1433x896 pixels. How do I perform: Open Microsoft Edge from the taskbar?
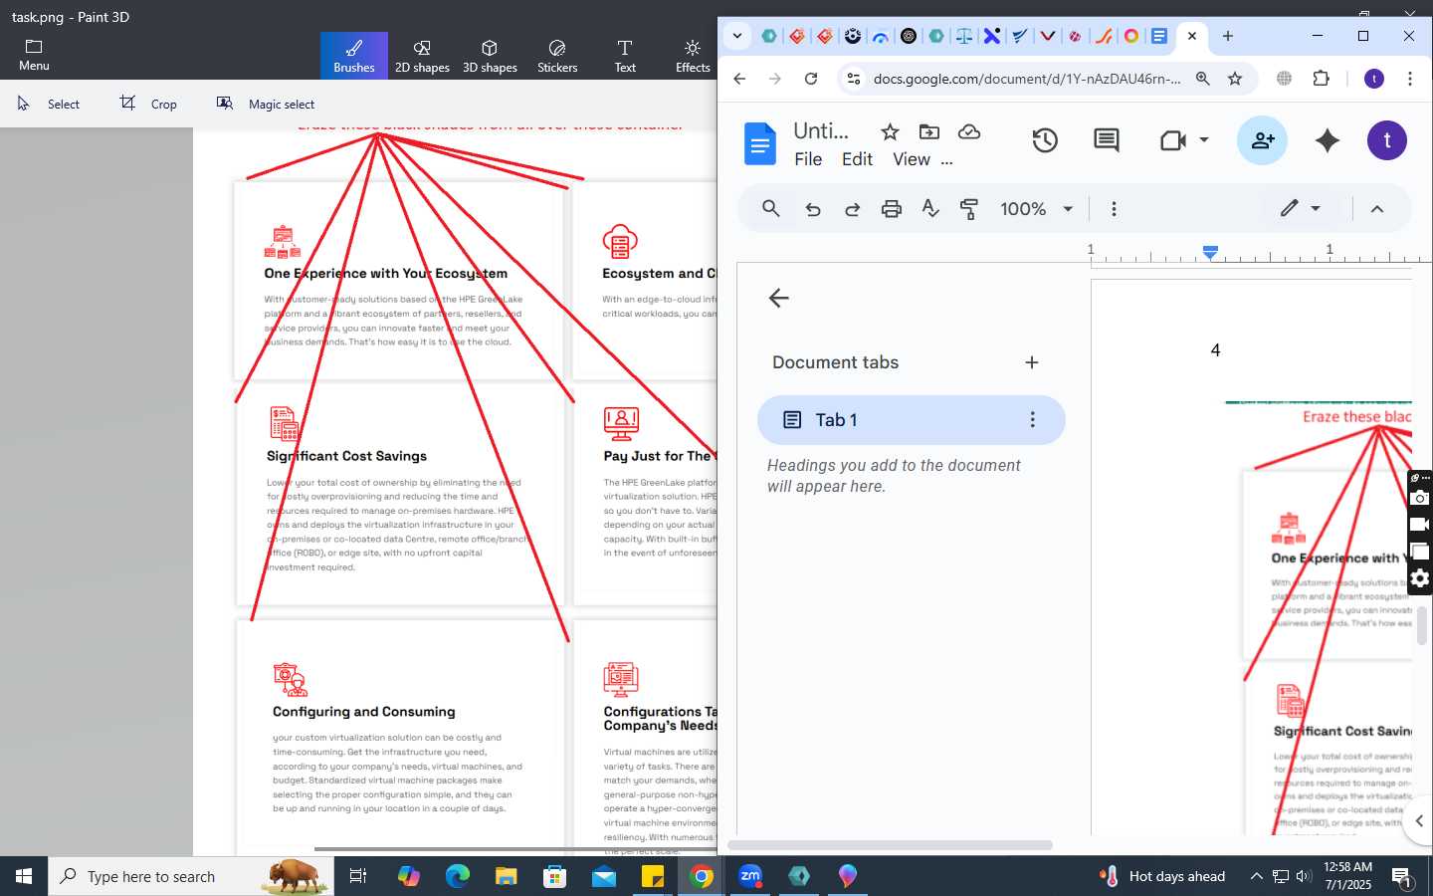coord(458,876)
